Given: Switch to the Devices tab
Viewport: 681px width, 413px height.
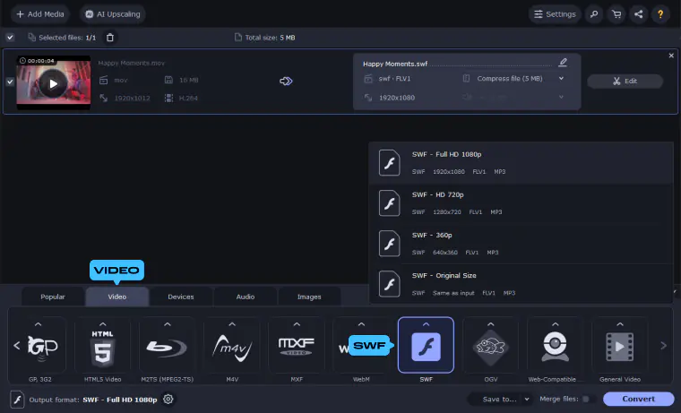Looking at the screenshot, I should [181, 297].
